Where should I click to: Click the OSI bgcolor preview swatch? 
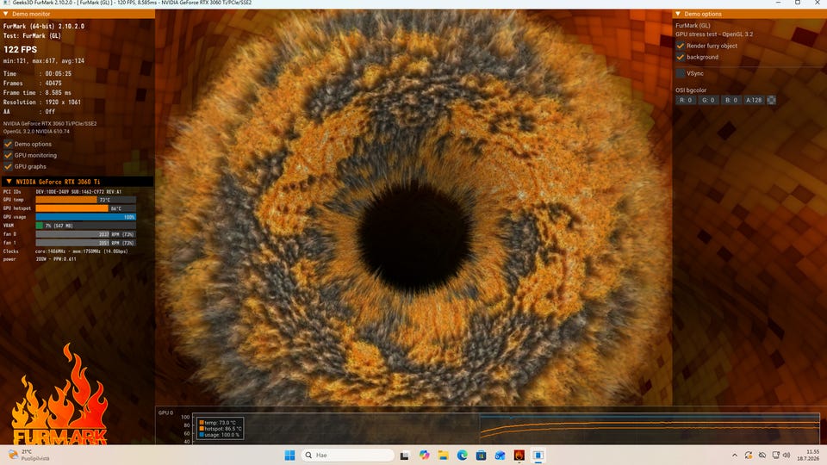click(771, 100)
